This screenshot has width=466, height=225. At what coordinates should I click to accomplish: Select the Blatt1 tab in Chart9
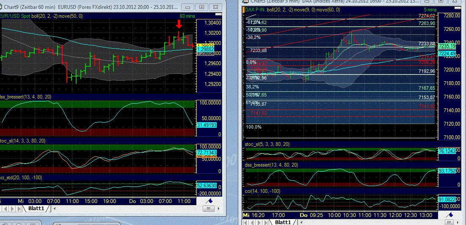click(36, 209)
